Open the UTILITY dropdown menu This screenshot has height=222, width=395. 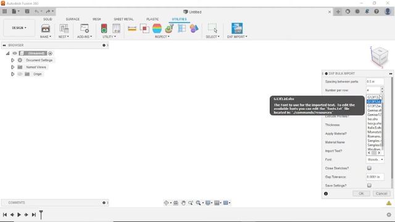pos(109,37)
